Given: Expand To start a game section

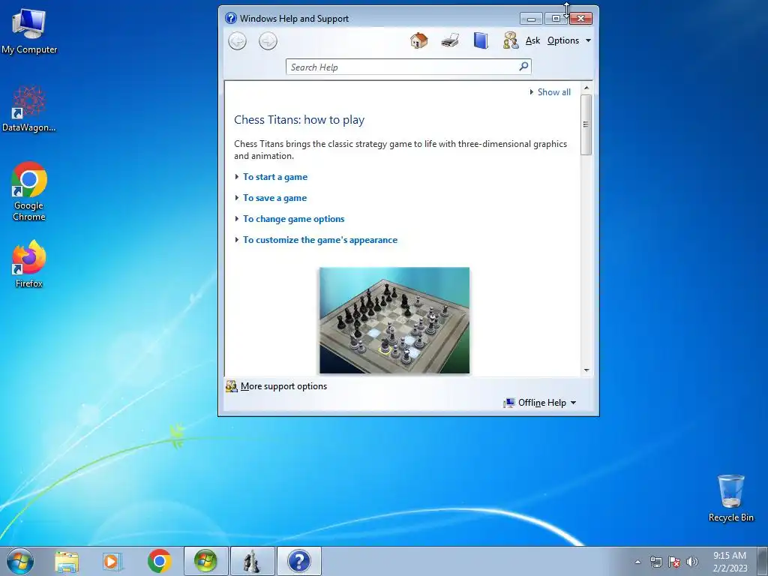Looking at the screenshot, I should point(275,177).
